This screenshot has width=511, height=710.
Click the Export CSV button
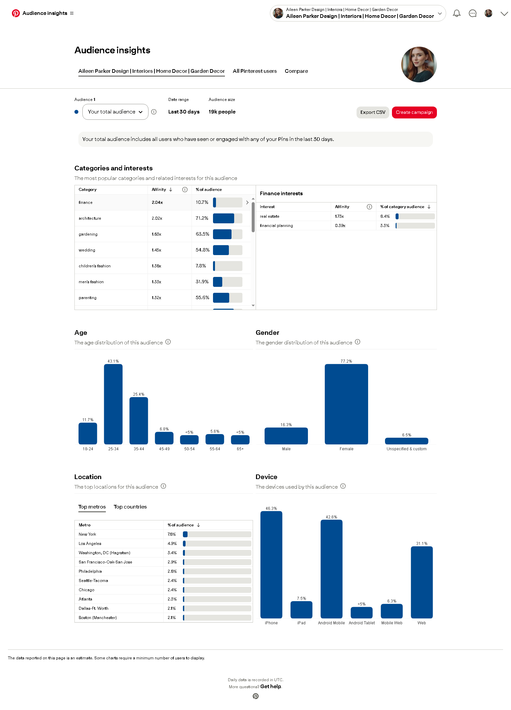(x=373, y=112)
